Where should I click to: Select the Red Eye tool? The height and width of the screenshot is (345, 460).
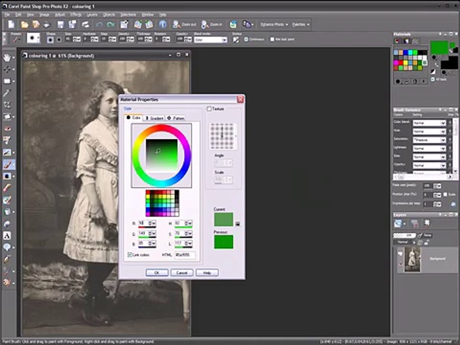tap(6, 128)
